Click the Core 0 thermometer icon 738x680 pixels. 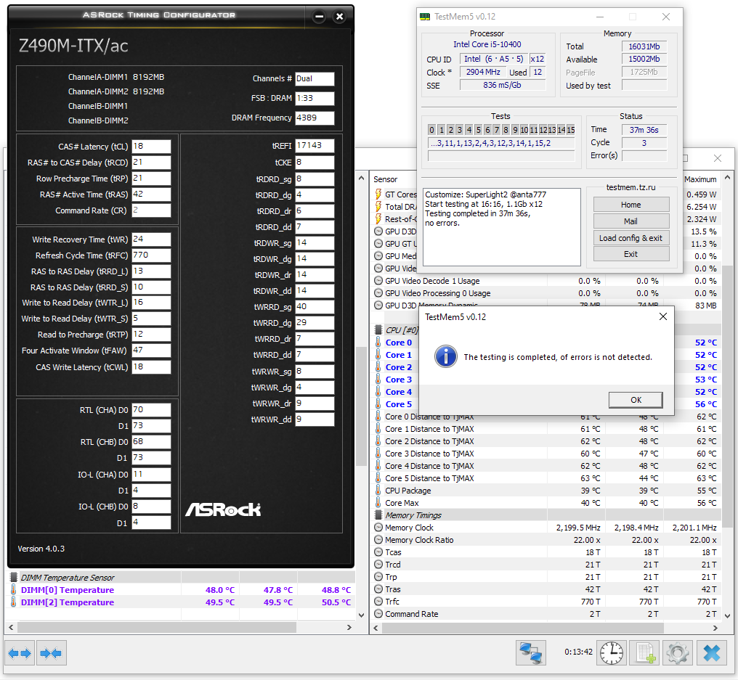378,343
